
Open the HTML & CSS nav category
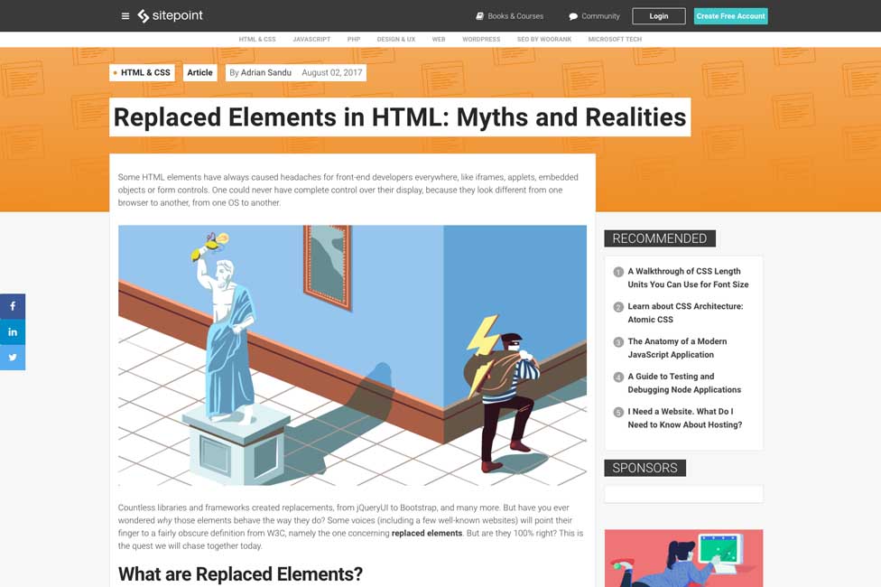[x=257, y=40]
